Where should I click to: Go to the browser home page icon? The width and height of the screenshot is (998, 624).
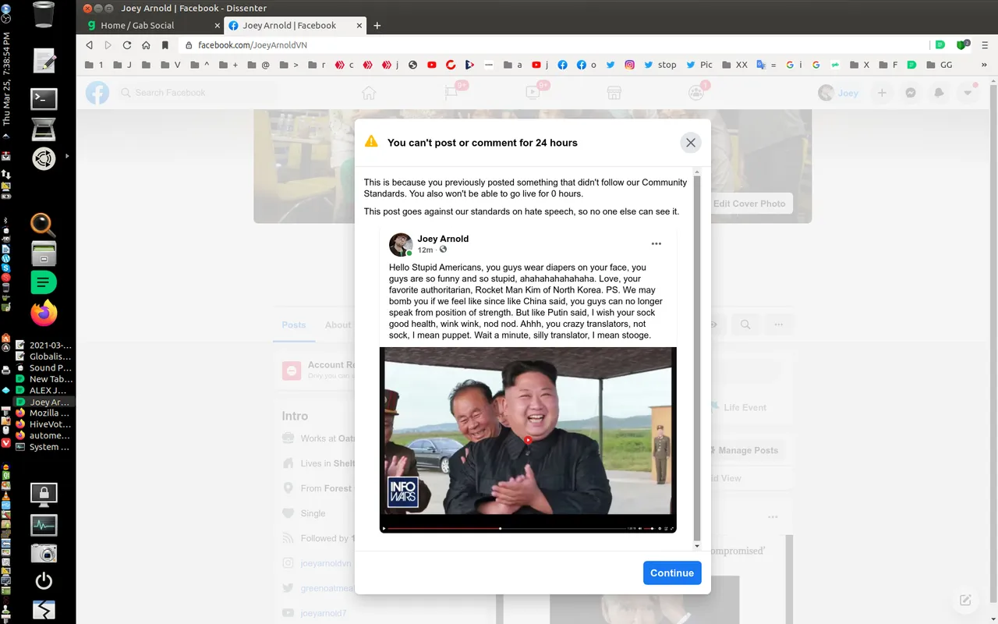pyautogui.click(x=146, y=45)
